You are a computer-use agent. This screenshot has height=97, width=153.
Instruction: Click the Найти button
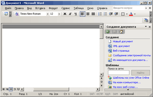coord(141,73)
